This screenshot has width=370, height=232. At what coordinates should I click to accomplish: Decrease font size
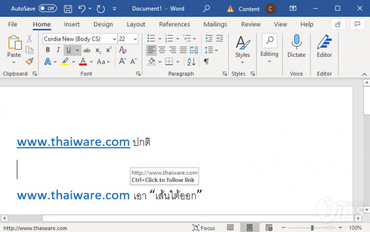tap(134, 61)
